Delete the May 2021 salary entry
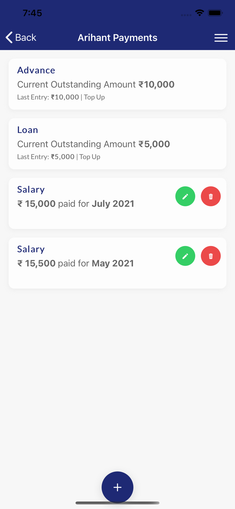Screen dimensions: 235x509 coord(211,256)
